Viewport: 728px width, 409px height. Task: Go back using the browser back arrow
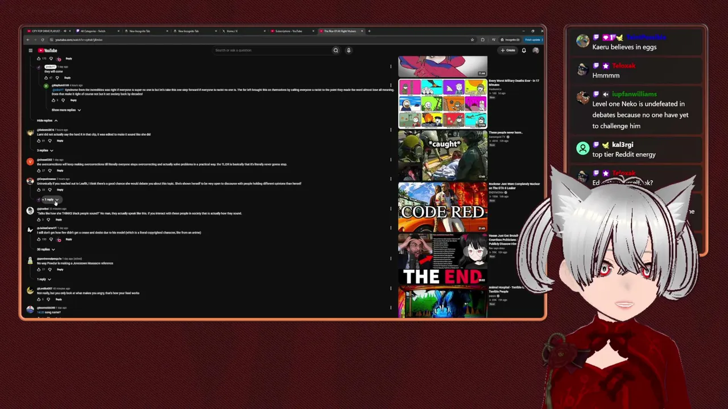[x=27, y=40]
